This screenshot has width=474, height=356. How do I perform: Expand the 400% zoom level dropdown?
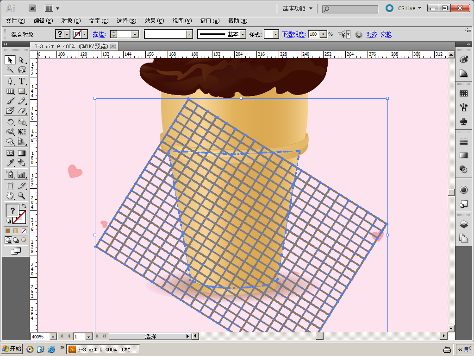pyautogui.click(x=52, y=337)
